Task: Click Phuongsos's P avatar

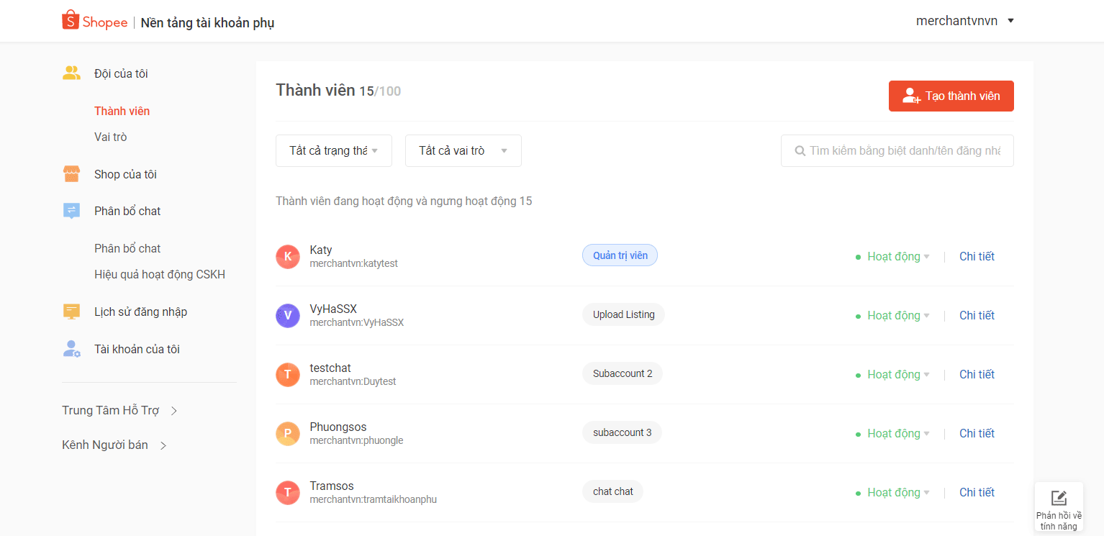Action: point(288,434)
